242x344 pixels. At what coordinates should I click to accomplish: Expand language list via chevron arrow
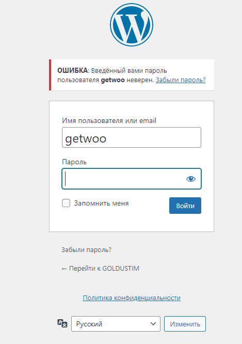[x=153, y=324]
